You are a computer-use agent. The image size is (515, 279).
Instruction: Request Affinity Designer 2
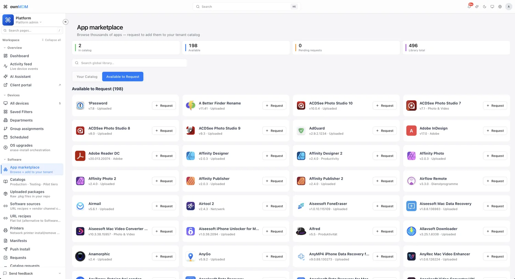click(x=385, y=156)
